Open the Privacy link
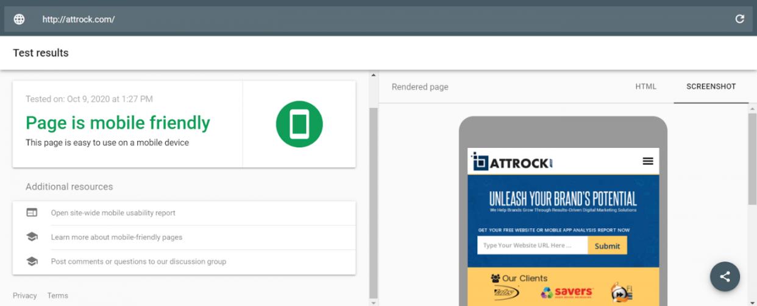The width and height of the screenshot is (757, 306). (25, 296)
